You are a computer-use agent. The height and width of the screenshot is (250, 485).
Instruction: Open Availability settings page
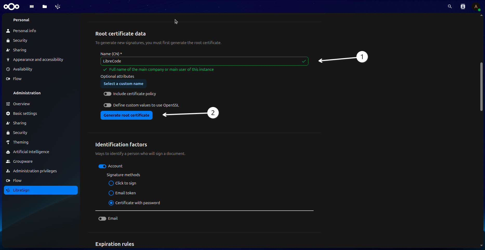tap(41, 69)
